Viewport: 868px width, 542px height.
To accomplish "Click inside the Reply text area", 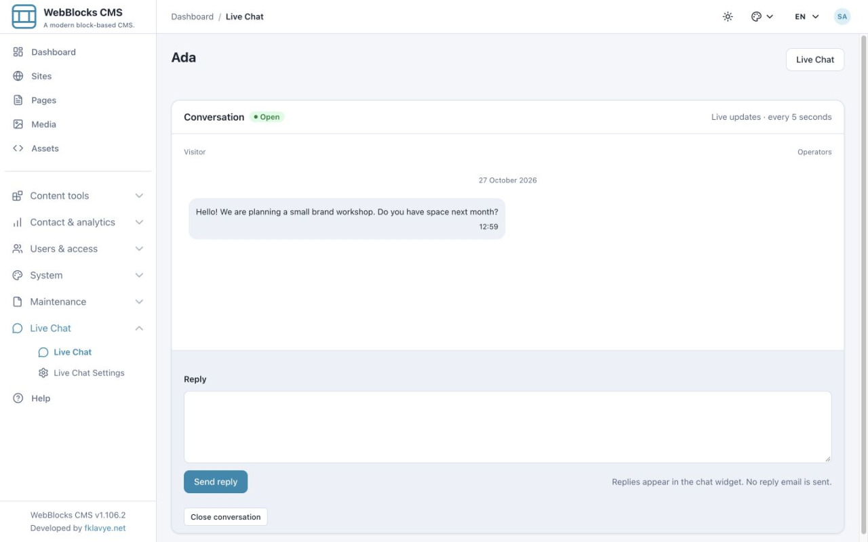I will click(x=507, y=427).
